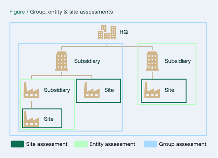Select the Site assessment legend text
The width and height of the screenshot is (218, 158).
[46, 144]
